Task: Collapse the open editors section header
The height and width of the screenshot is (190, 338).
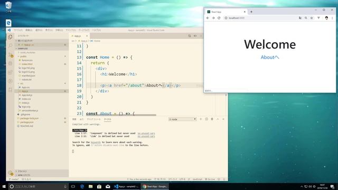Action: pos(41,41)
